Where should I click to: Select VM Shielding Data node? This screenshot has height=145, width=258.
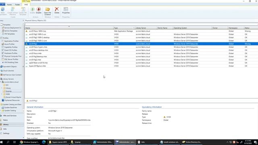point(10,62)
